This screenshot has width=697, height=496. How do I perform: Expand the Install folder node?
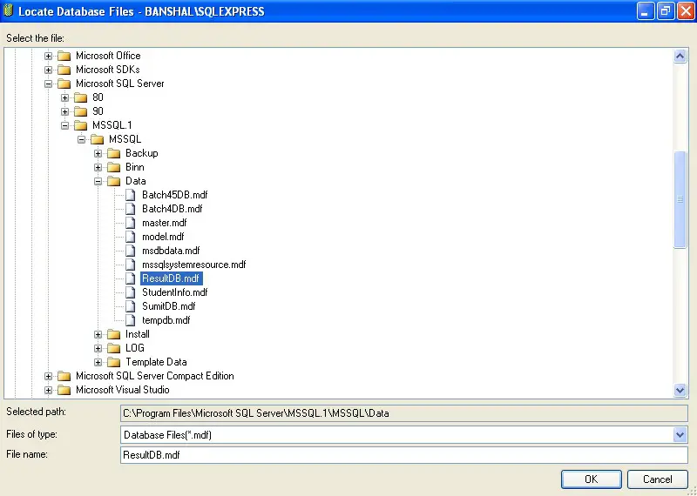(x=98, y=335)
